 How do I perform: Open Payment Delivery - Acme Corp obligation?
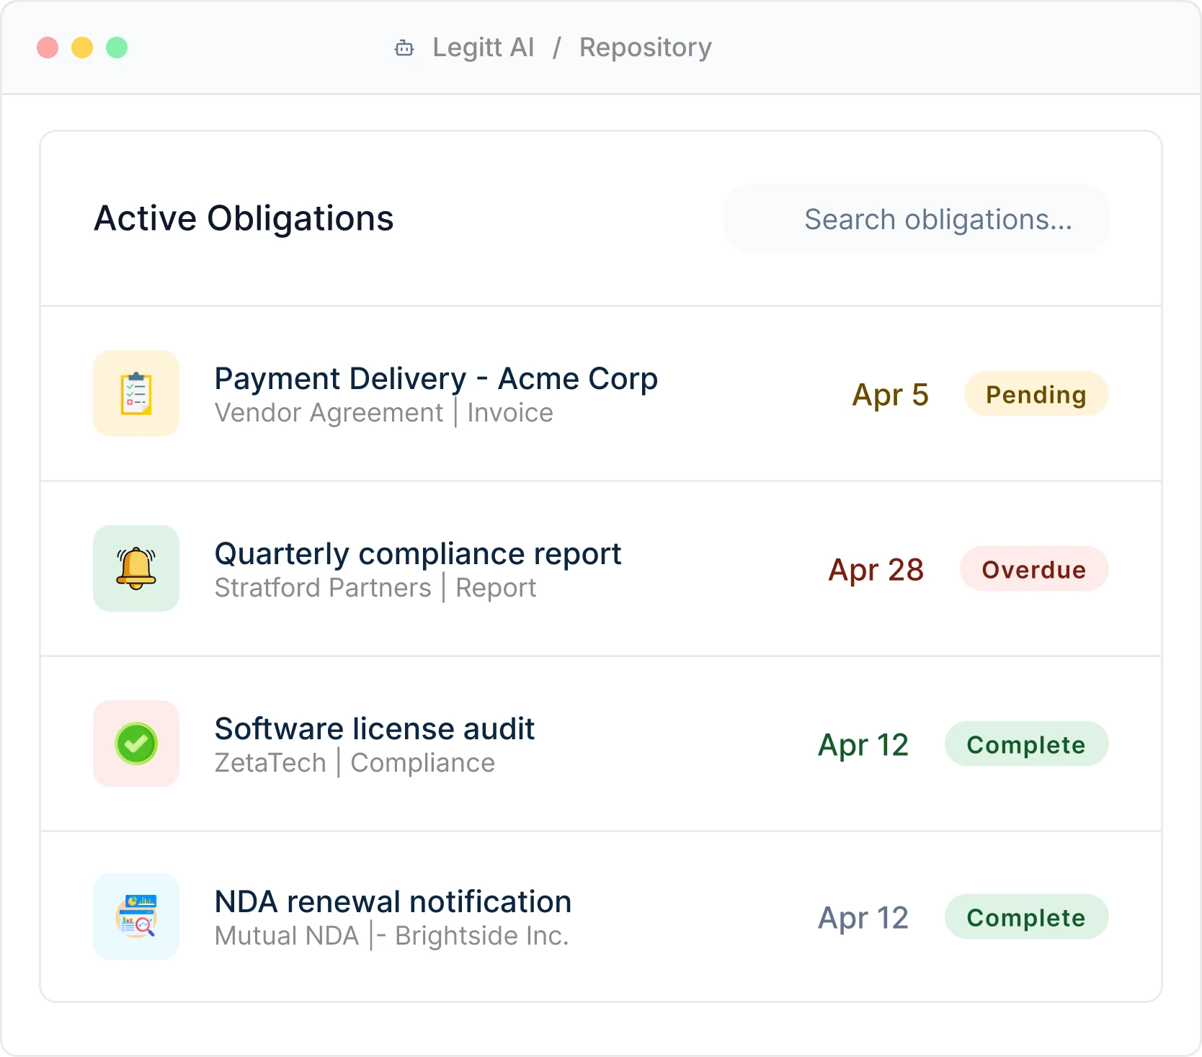(x=436, y=379)
